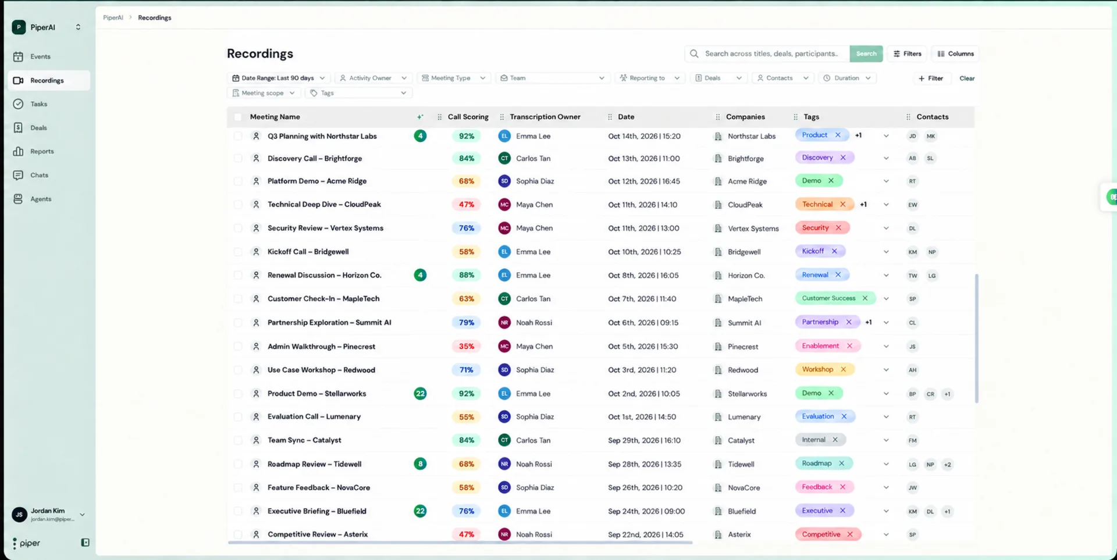Viewport: 1117px width, 560px height.
Task: Collapse sidebar using the panel icon
Action: [85, 543]
